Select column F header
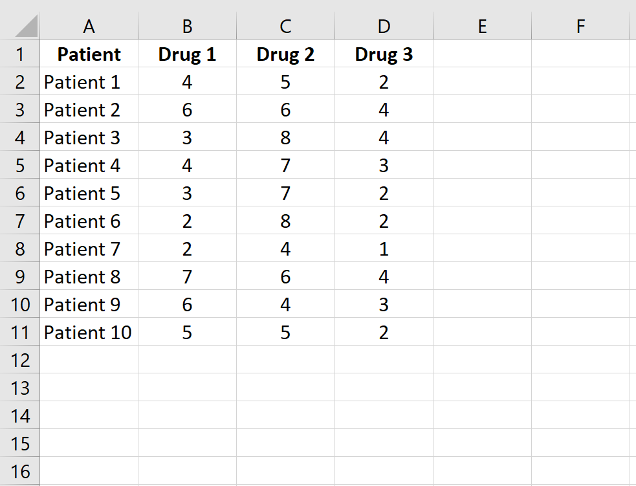 click(580, 26)
